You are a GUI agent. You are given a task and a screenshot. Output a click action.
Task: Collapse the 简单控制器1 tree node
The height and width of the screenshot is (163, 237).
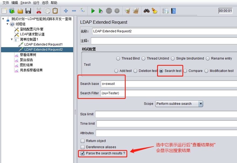pyautogui.click(x=12, y=39)
